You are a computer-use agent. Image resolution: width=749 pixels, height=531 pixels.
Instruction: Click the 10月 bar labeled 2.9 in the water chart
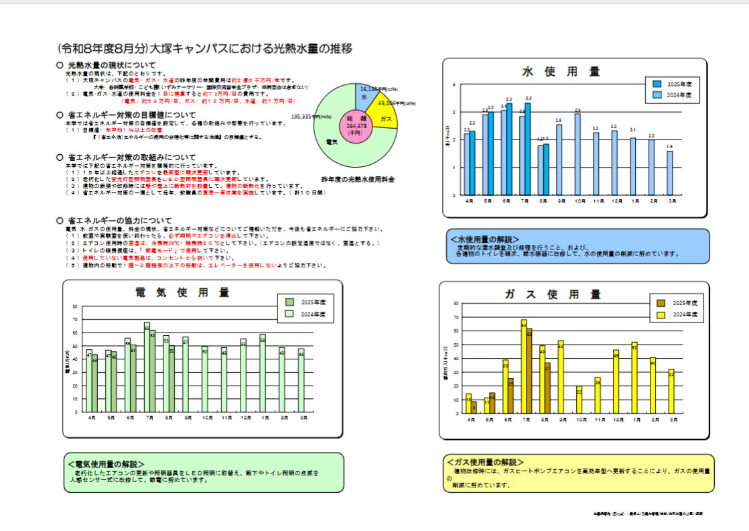577,154
